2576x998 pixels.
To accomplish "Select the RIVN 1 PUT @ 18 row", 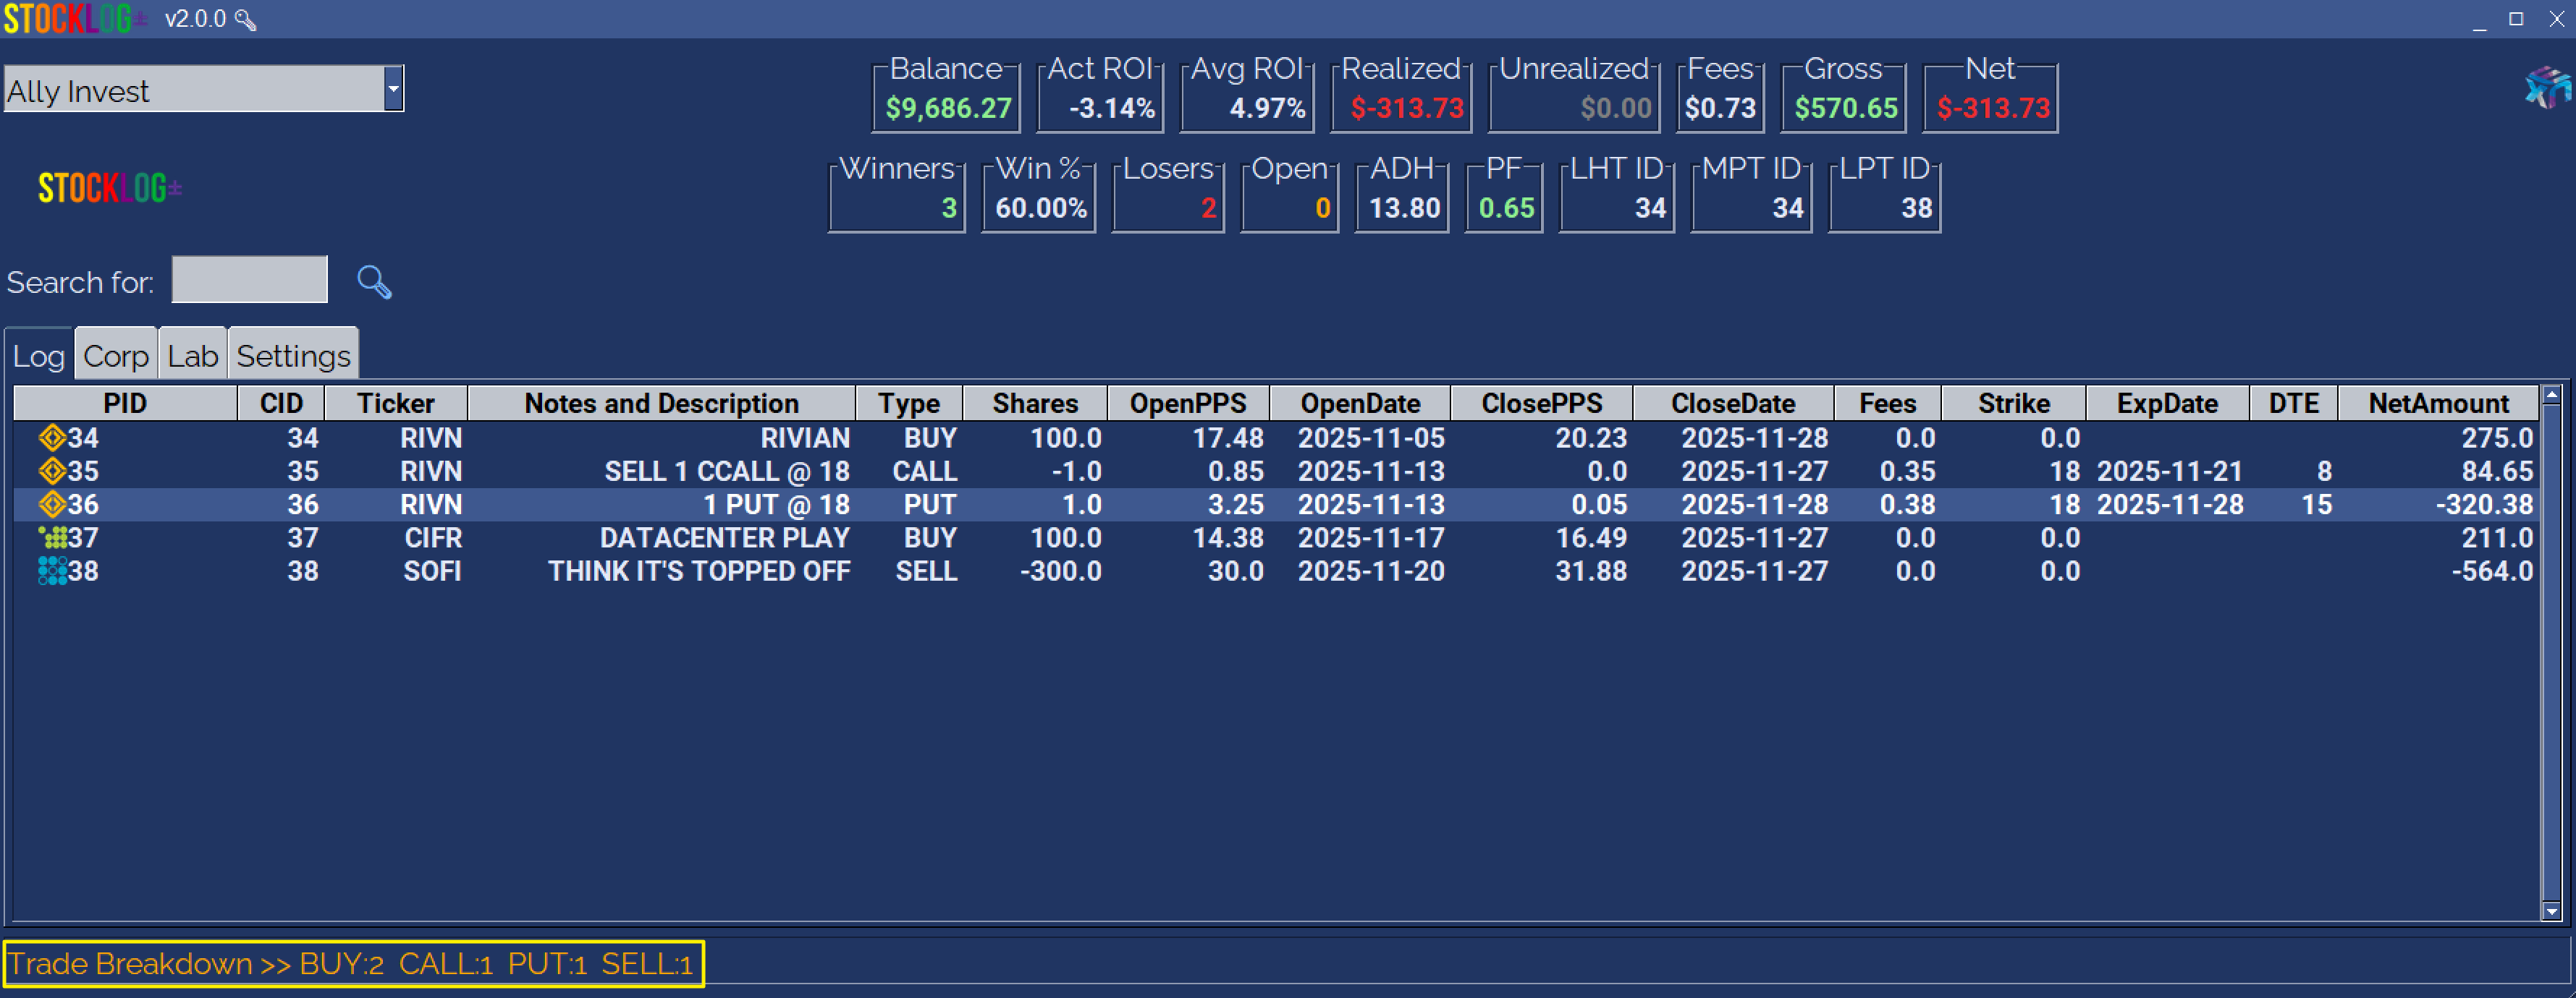I will 775,505.
